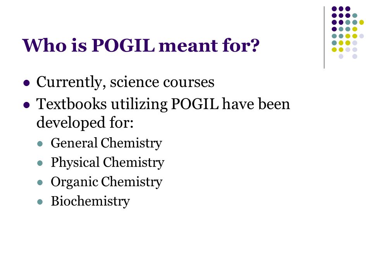372x279 pixels.
Task: Click the teal bullet beside Physical Chemistry
Action: 40,163
